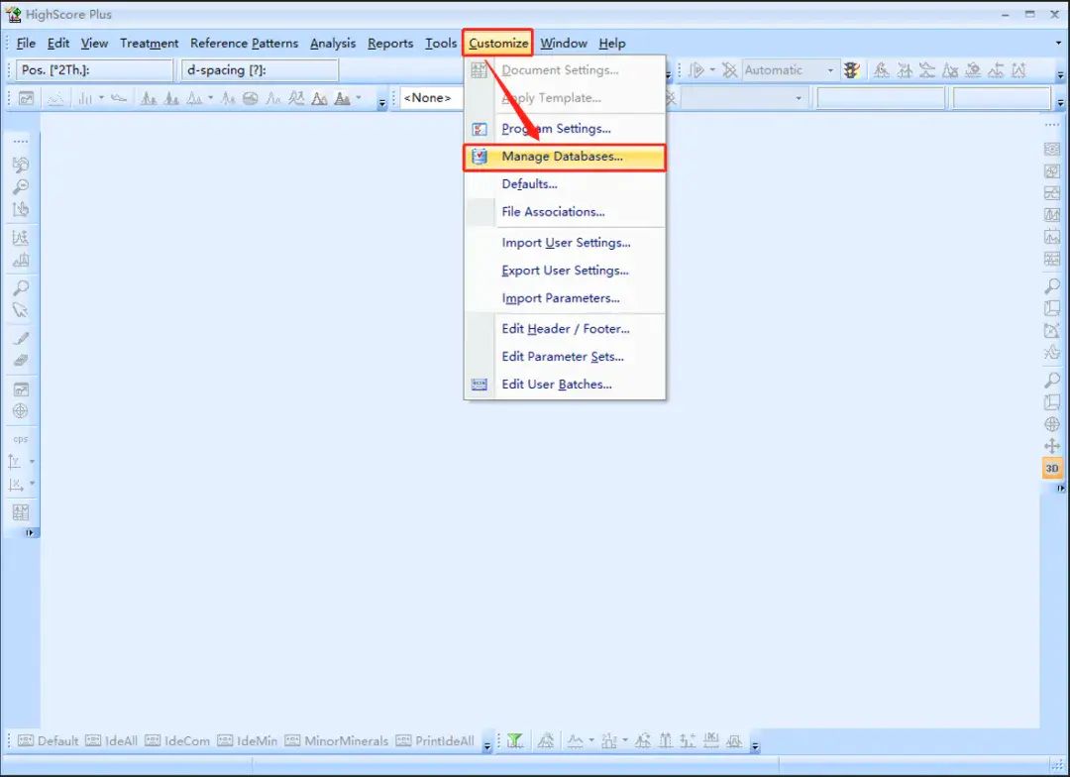Open the View menu

click(x=94, y=43)
